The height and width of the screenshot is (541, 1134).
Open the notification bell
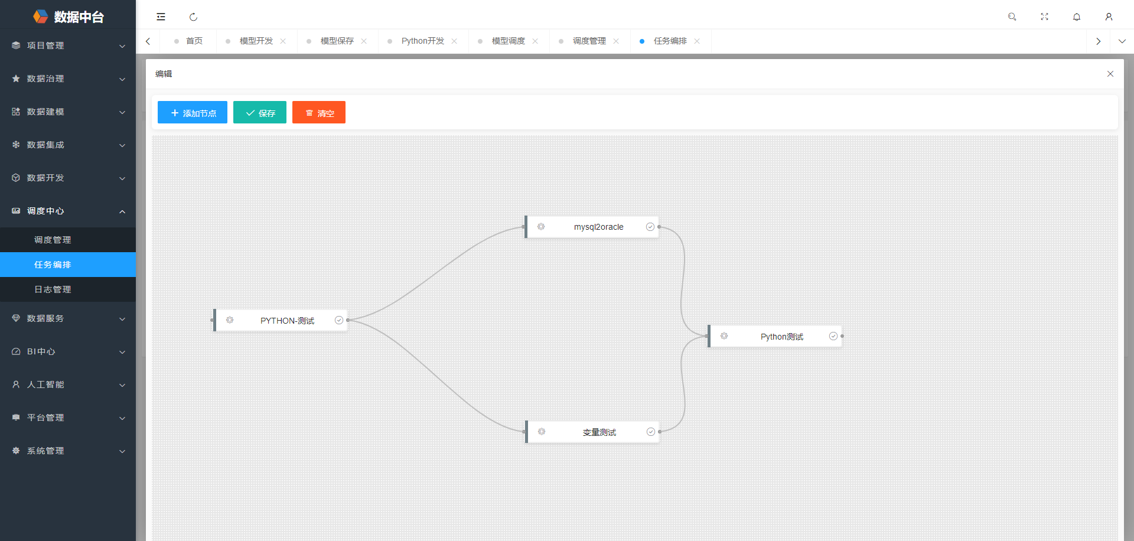coord(1077,17)
